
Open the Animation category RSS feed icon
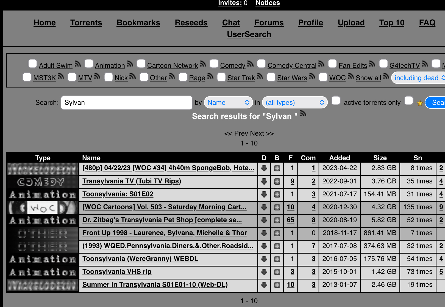130,64
